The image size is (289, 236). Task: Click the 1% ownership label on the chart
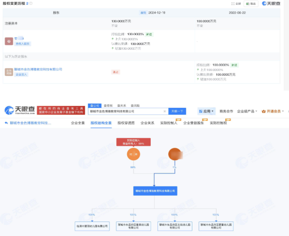pos(174,167)
